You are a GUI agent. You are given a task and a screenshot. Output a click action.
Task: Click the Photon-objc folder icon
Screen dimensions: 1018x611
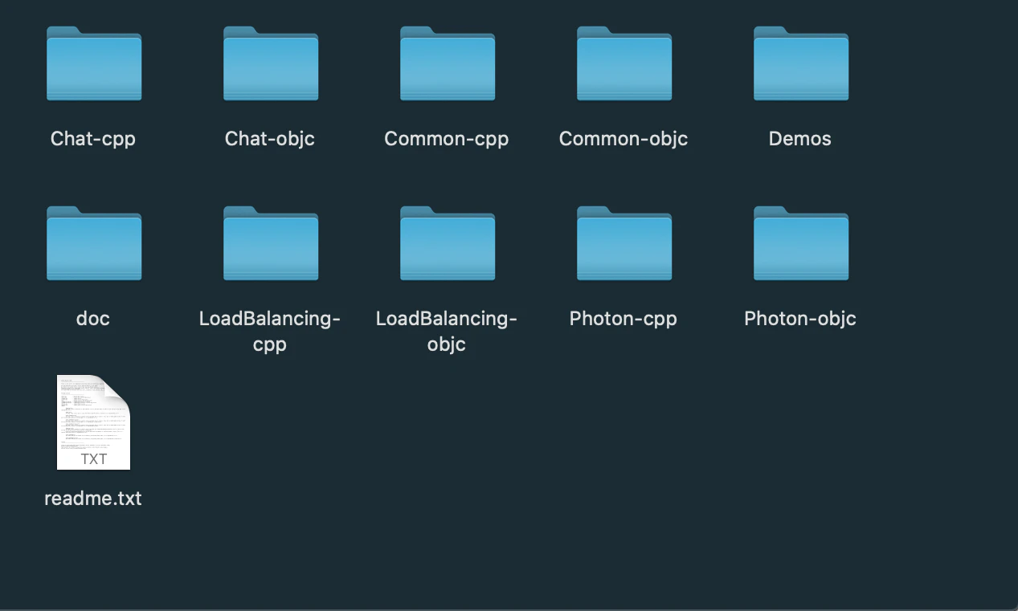point(801,243)
